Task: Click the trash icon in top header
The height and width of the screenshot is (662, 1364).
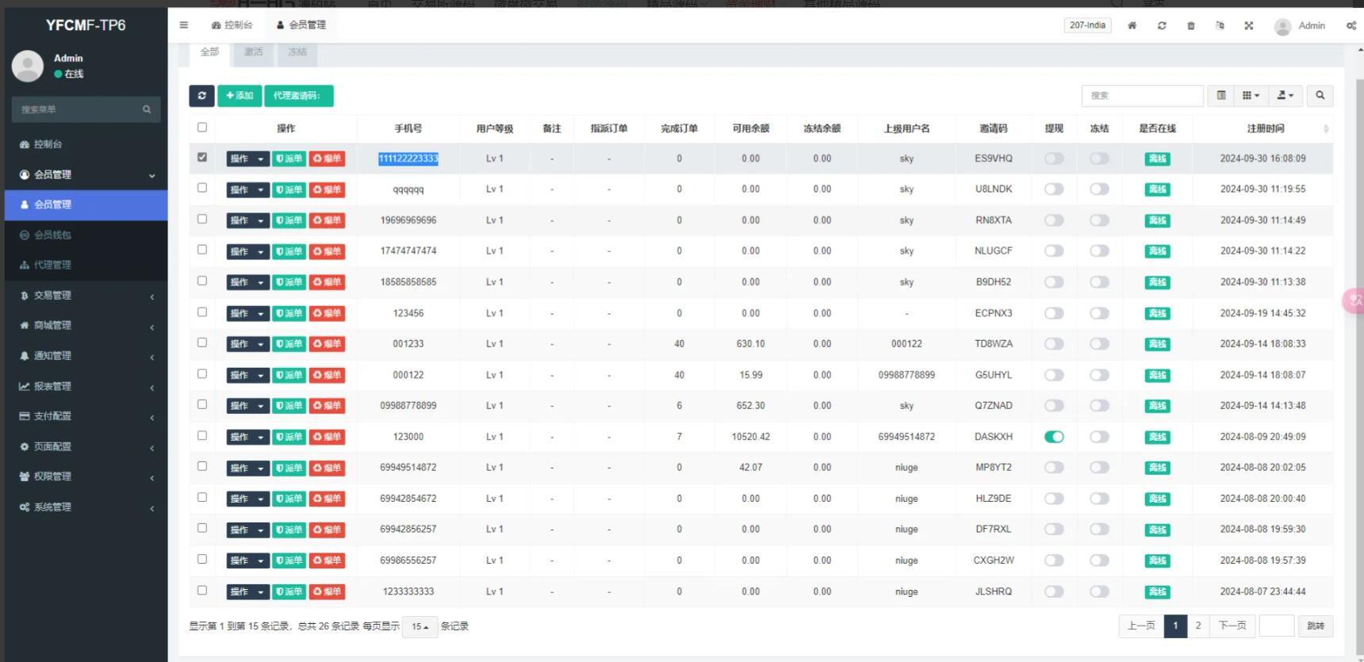Action: click(x=1190, y=25)
